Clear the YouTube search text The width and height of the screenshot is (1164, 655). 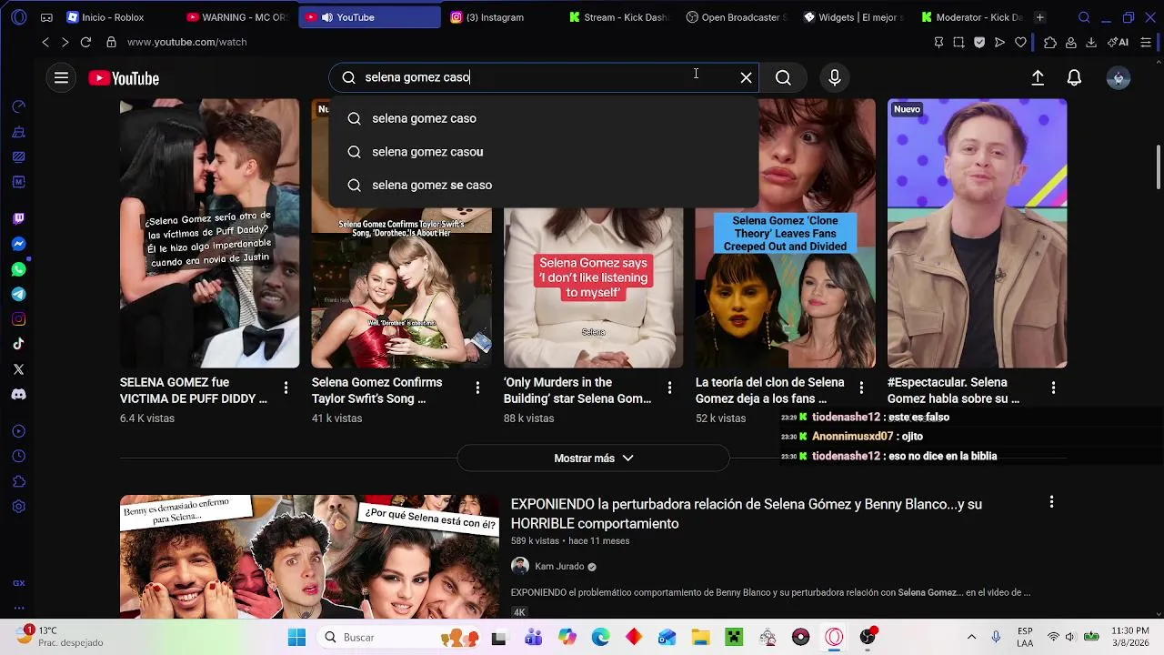(x=746, y=78)
